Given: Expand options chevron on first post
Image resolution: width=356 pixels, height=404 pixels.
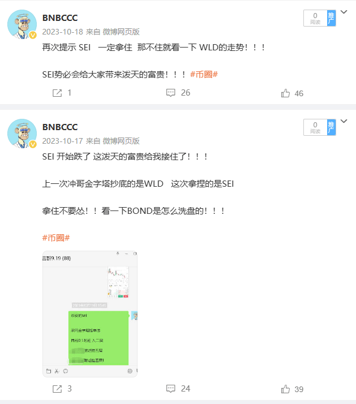Looking at the screenshot, I should click(344, 12).
